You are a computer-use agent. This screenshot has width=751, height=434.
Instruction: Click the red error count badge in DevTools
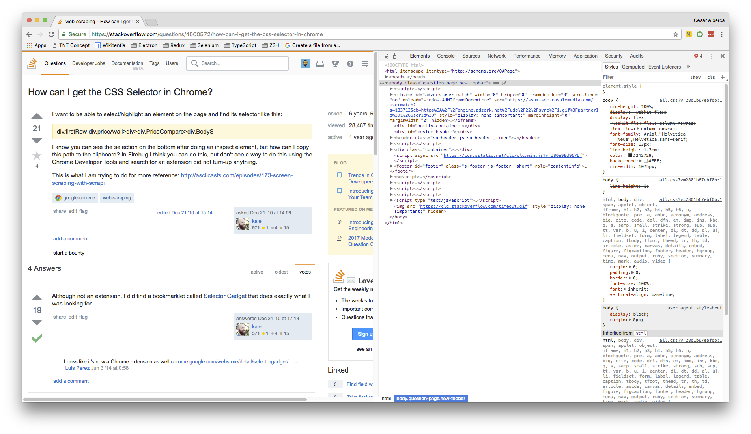coord(698,56)
